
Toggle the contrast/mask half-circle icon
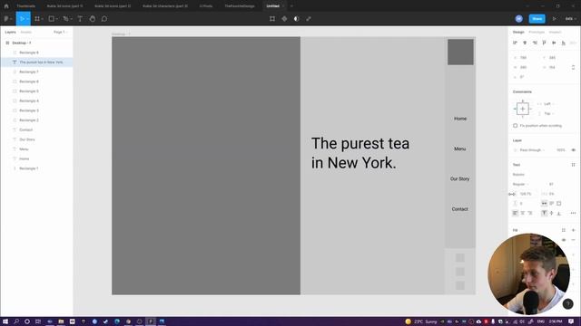297,18
